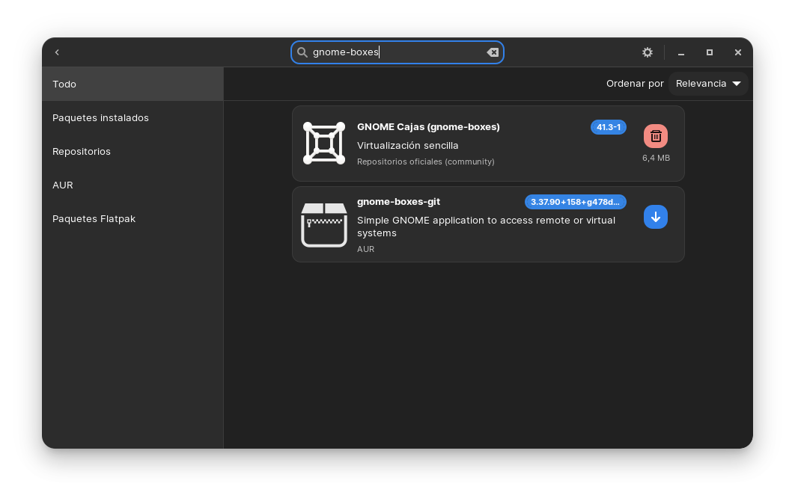Click the magnifier icon in search bar
Screen dimensions: 795x495
pos(302,52)
